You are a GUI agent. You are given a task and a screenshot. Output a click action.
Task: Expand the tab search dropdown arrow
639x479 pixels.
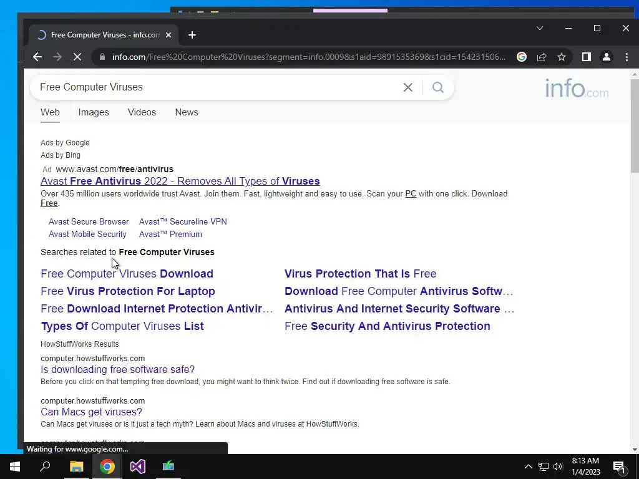click(x=540, y=28)
